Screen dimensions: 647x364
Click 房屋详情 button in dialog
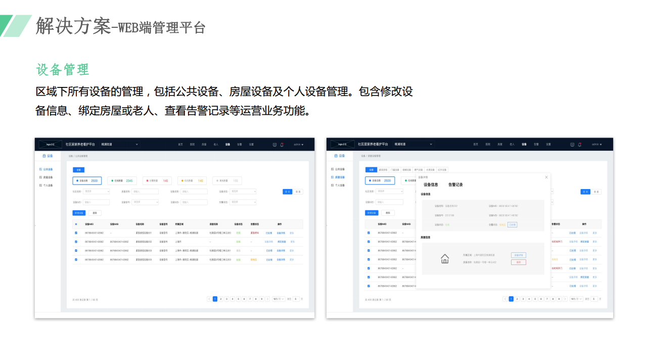tap(519, 255)
